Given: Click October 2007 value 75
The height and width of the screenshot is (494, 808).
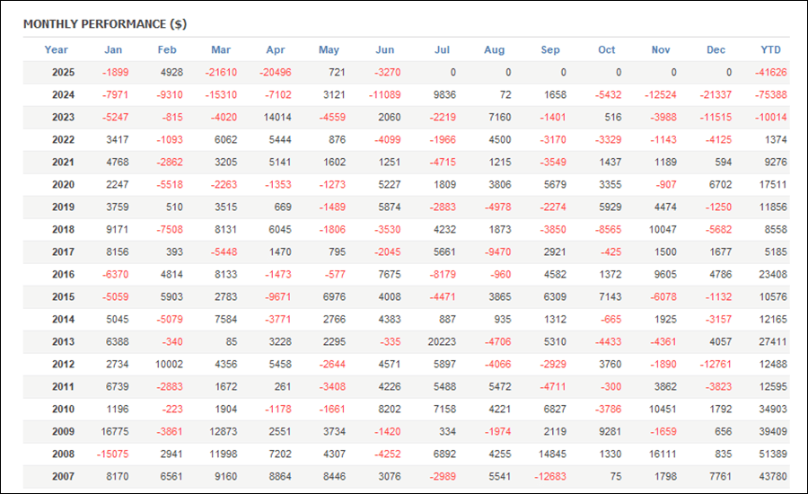Looking at the screenshot, I should pos(615,476).
